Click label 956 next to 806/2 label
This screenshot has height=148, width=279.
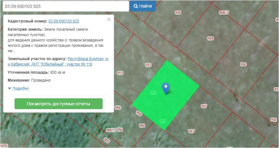[119, 130]
